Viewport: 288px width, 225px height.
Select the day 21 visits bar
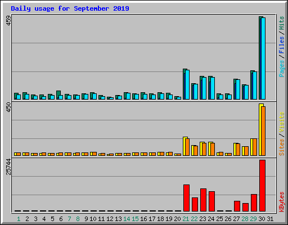[x=184, y=146]
